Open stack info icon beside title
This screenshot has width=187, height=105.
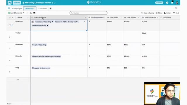coord(52,3)
